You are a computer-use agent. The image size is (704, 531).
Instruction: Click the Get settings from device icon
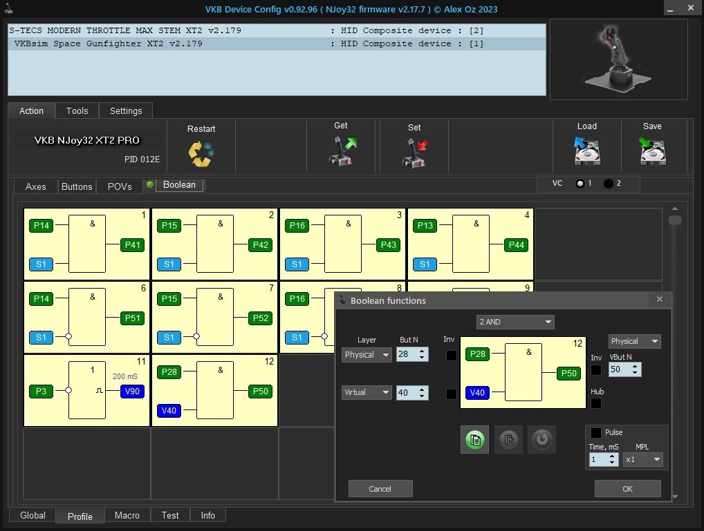pos(342,151)
